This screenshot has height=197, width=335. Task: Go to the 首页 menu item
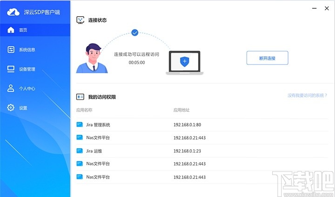(35, 30)
